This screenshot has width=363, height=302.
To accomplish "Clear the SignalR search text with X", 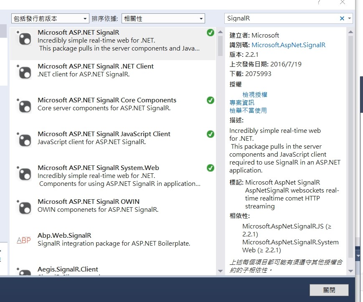I will pyautogui.click(x=342, y=18).
